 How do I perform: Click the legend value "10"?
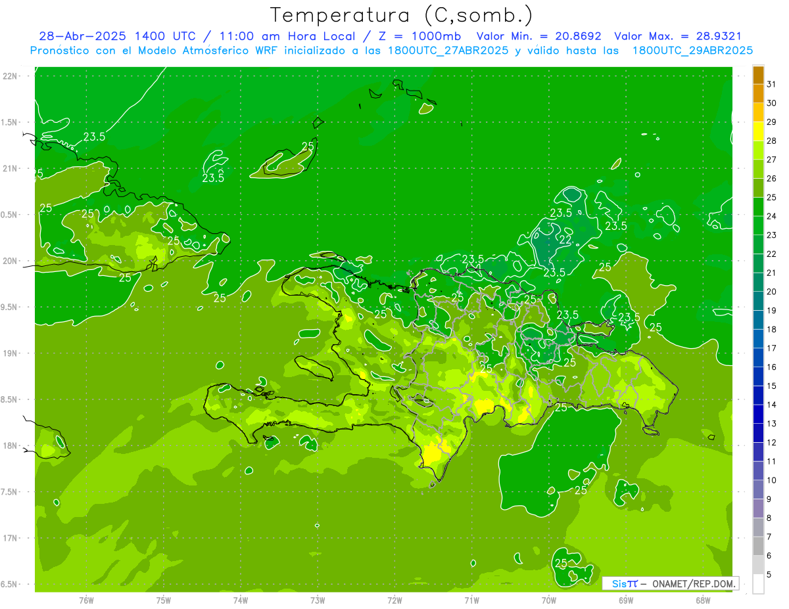(771, 480)
